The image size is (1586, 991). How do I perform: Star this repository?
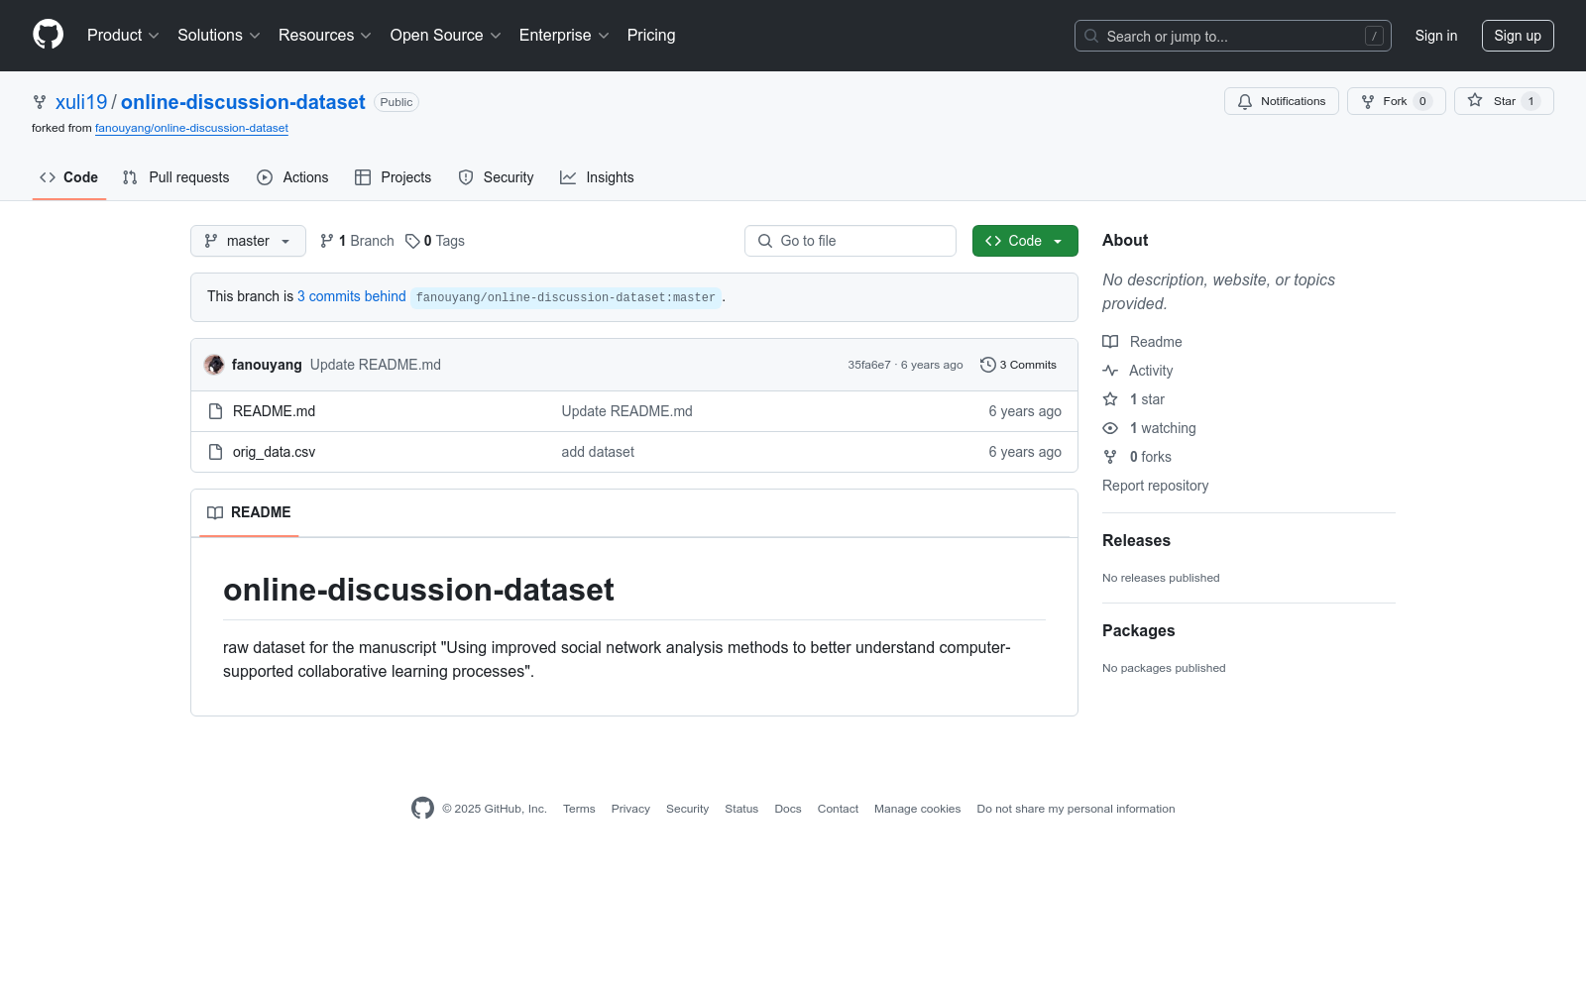pyautogui.click(x=1504, y=101)
